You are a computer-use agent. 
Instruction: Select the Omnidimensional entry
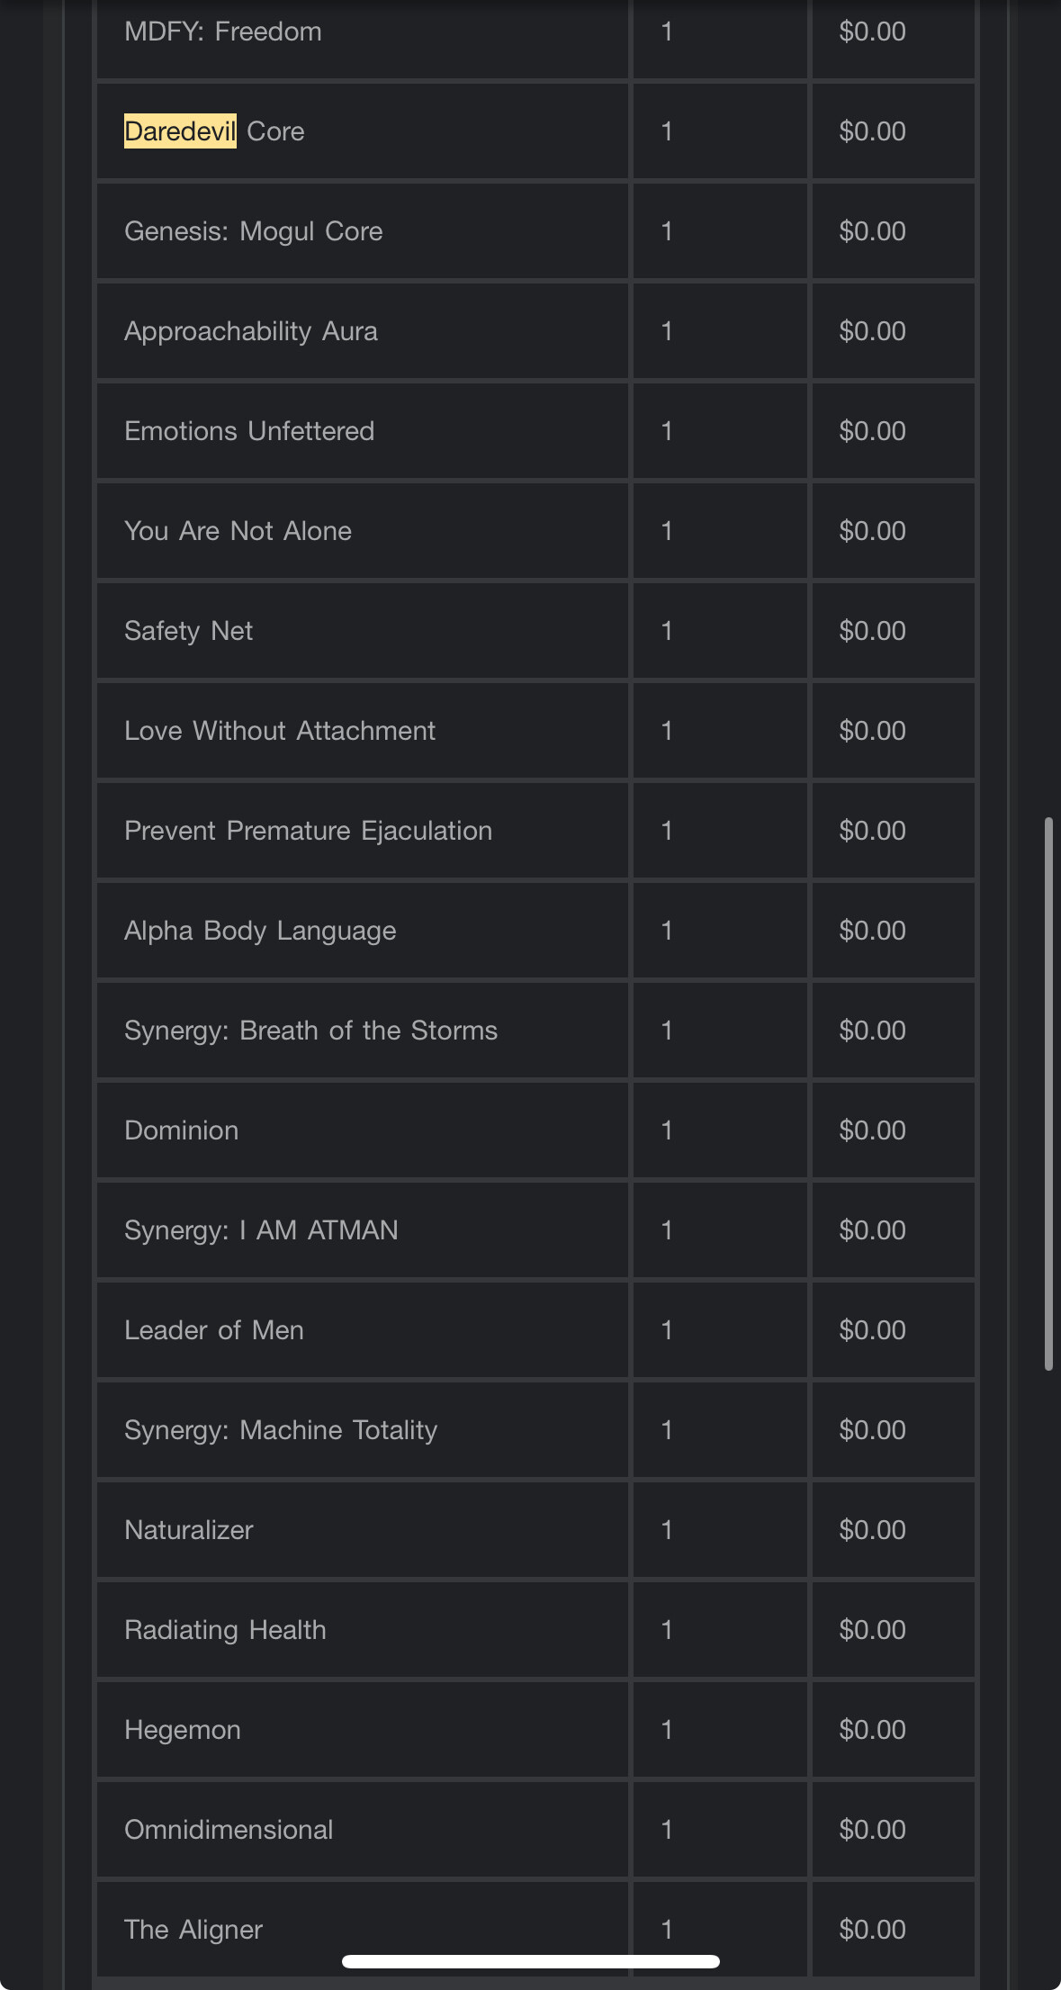pos(229,1830)
